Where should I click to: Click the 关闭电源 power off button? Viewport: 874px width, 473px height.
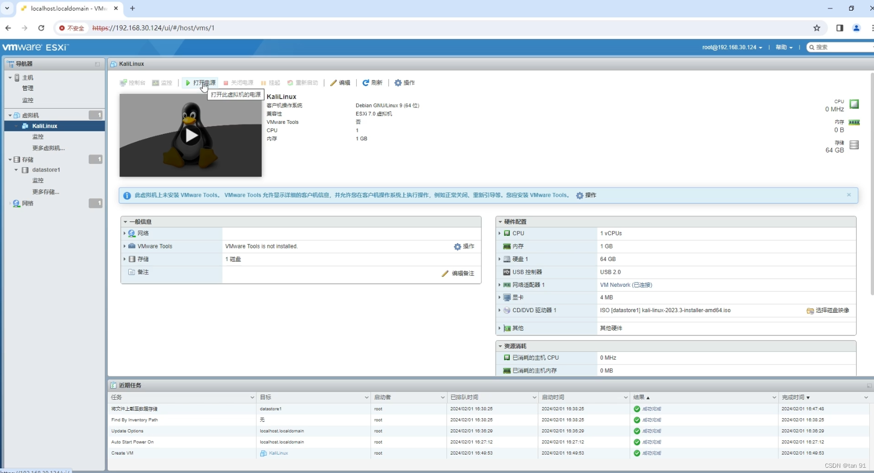click(238, 83)
